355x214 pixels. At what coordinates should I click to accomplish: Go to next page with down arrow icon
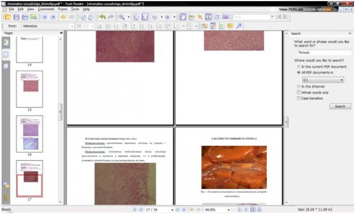(x=53, y=17)
